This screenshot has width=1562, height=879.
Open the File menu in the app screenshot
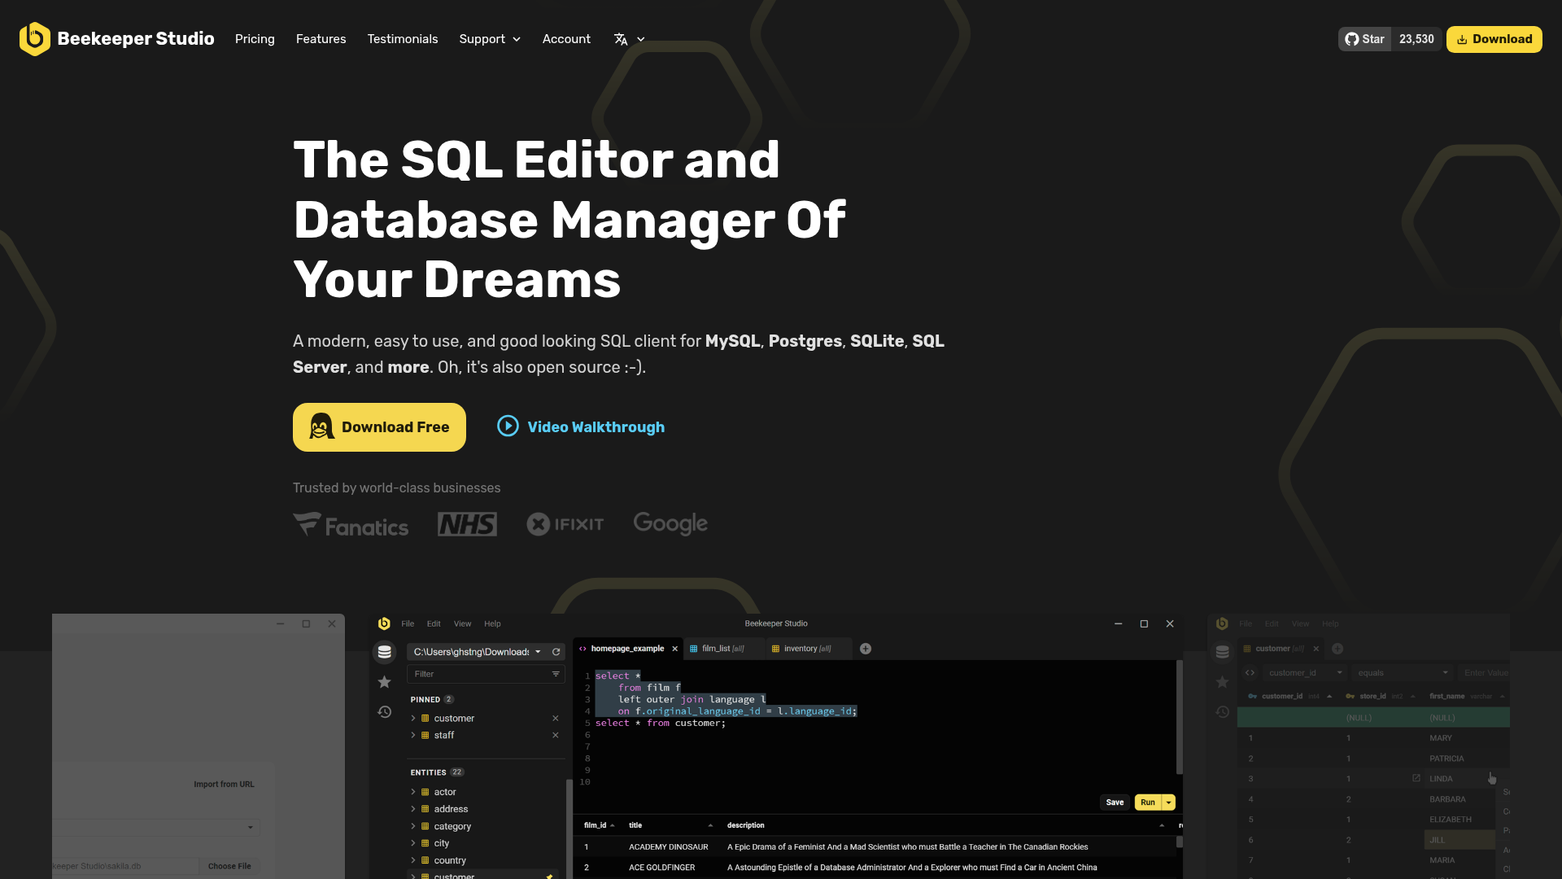408,624
